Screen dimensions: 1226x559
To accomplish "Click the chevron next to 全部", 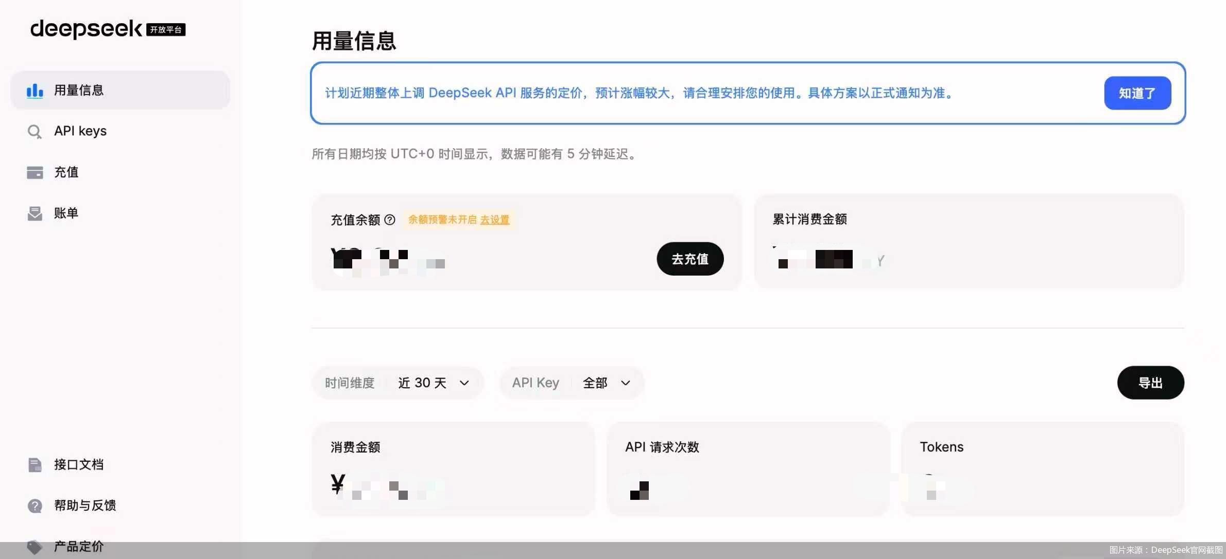I will point(625,383).
